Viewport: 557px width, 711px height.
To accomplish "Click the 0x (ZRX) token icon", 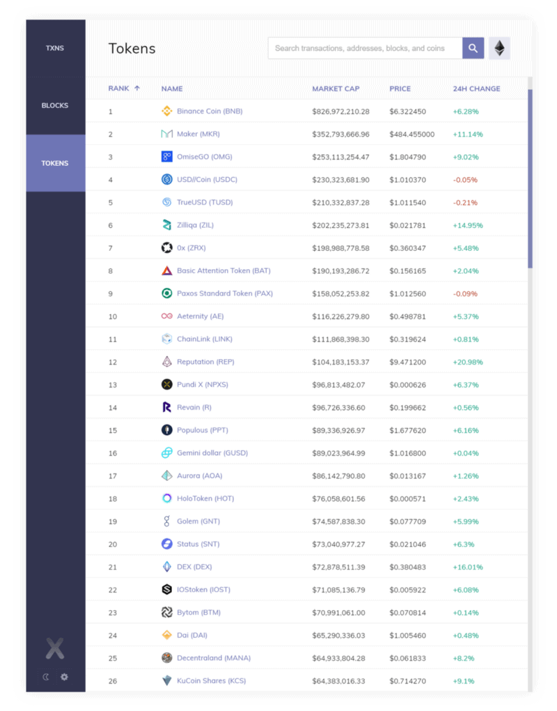I will [166, 247].
